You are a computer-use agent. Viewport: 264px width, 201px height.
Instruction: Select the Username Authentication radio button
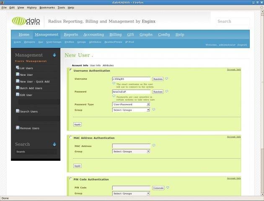point(71,70)
